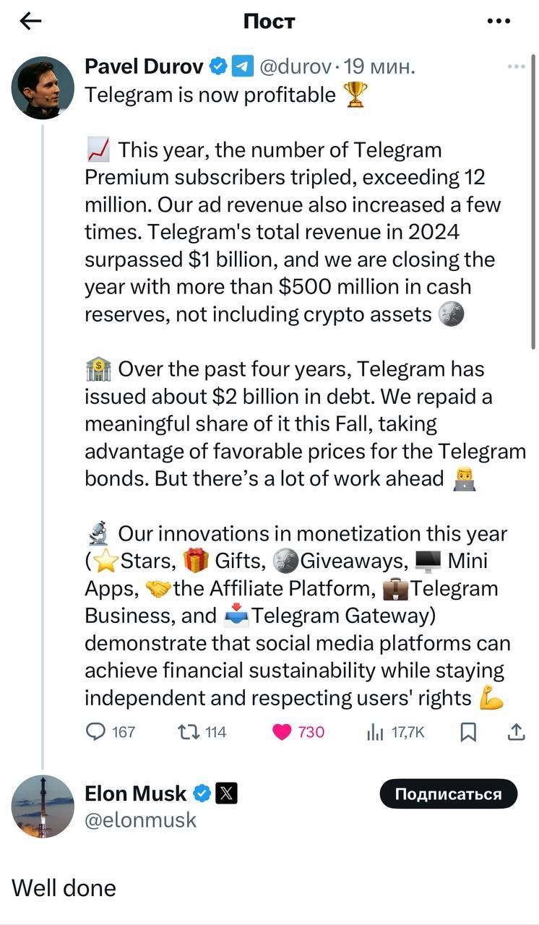Open the three-dot menu in header
The height and width of the screenshot is (925, 539).
coord(499,22)
